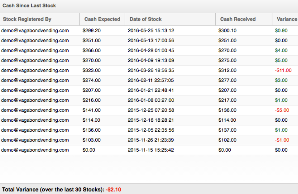The height and width of the screenshot is (194, 298).
Task: Select date 2015-12-16 18:28:21
Action: point(151,120)
